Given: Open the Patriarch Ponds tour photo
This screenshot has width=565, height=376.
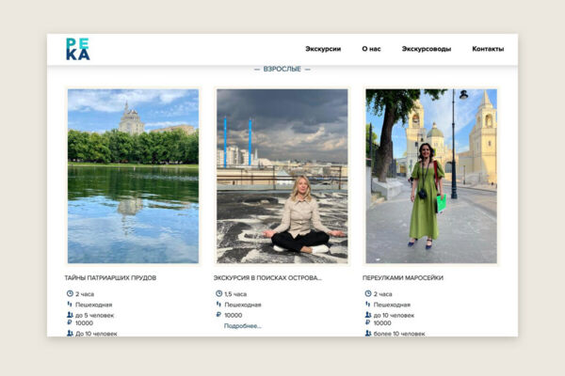Looking at the screenshot, I should click(x=133, y=176).
